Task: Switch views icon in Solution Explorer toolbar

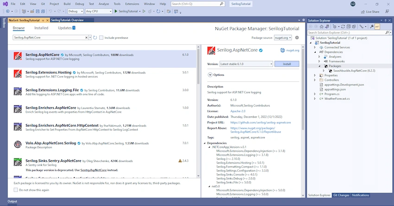Action: [x=327, y=26]
